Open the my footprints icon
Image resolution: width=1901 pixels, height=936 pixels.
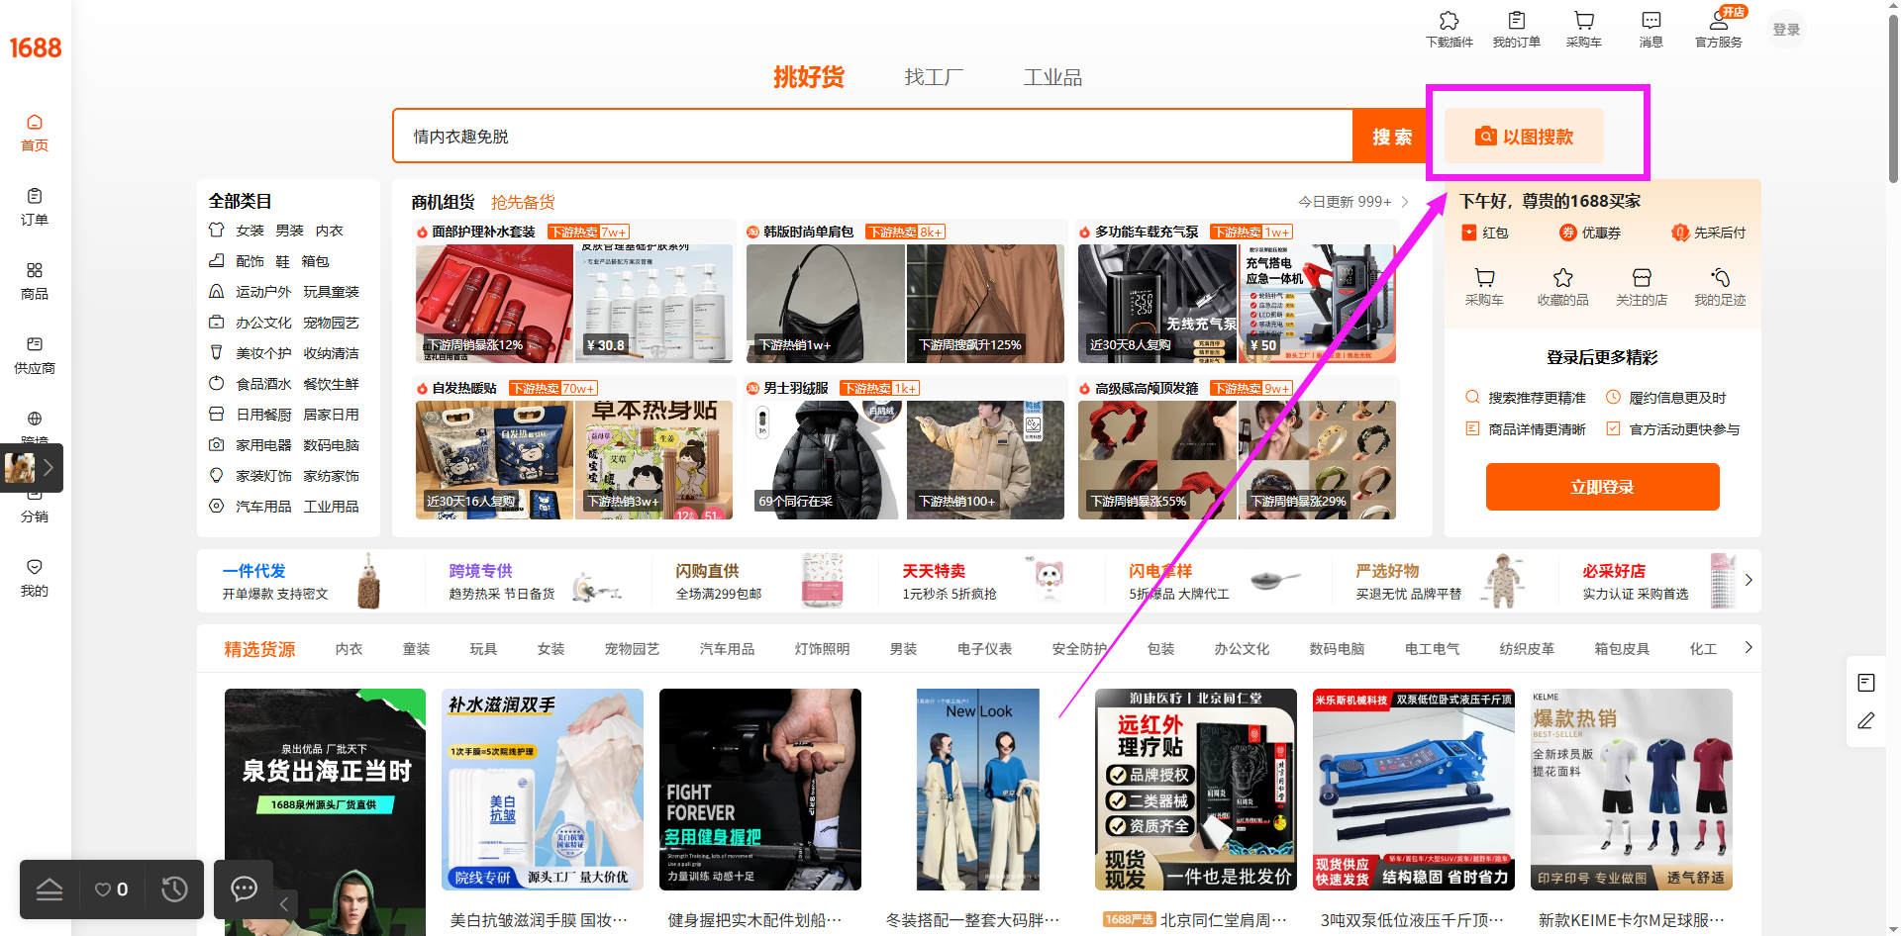pyautogui.click(x=1720, y=278)
